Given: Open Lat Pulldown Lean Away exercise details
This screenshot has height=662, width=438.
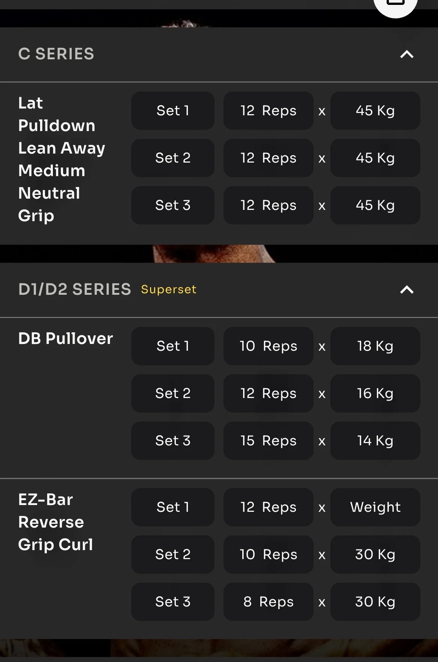Looking at the screenshot, I should click(x=61, y=159).
